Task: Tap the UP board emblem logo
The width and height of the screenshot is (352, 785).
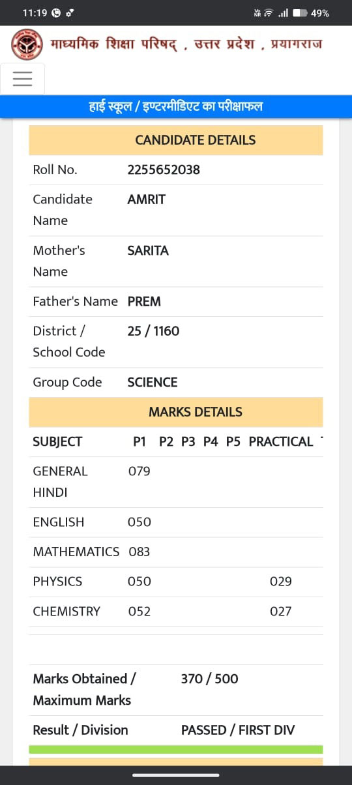Action: click(27, 44)
